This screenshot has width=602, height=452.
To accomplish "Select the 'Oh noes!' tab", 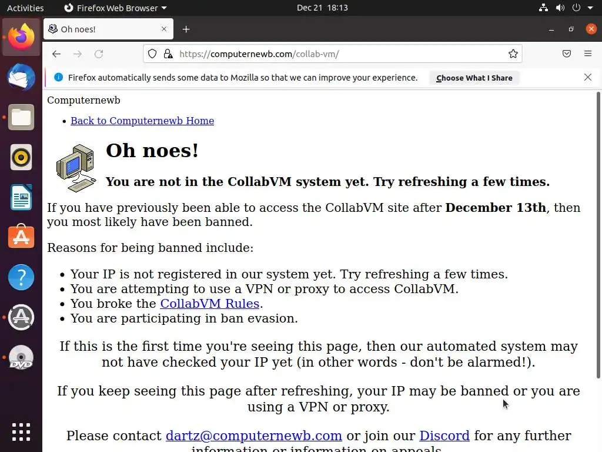I will [x=108, y=29].
